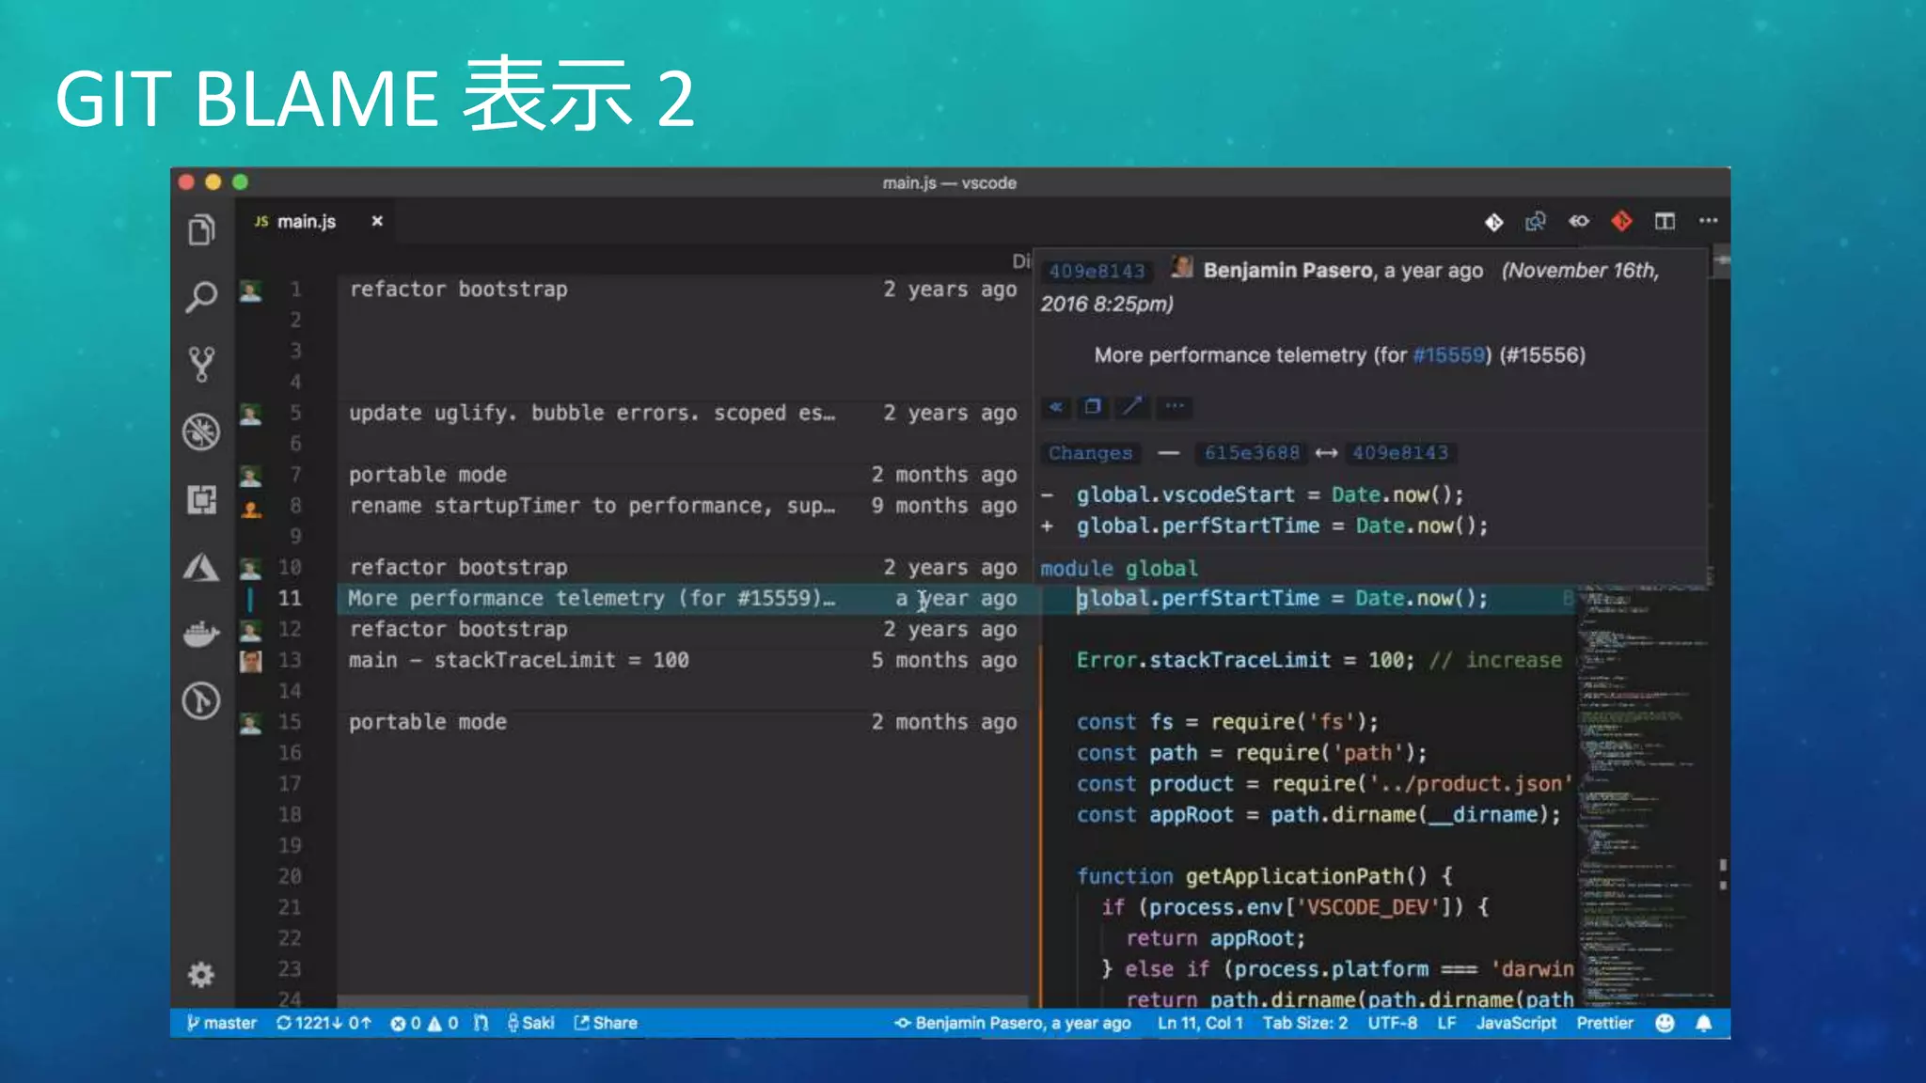
Task: Open the Manage settings gear
Action: pos(201,975)
